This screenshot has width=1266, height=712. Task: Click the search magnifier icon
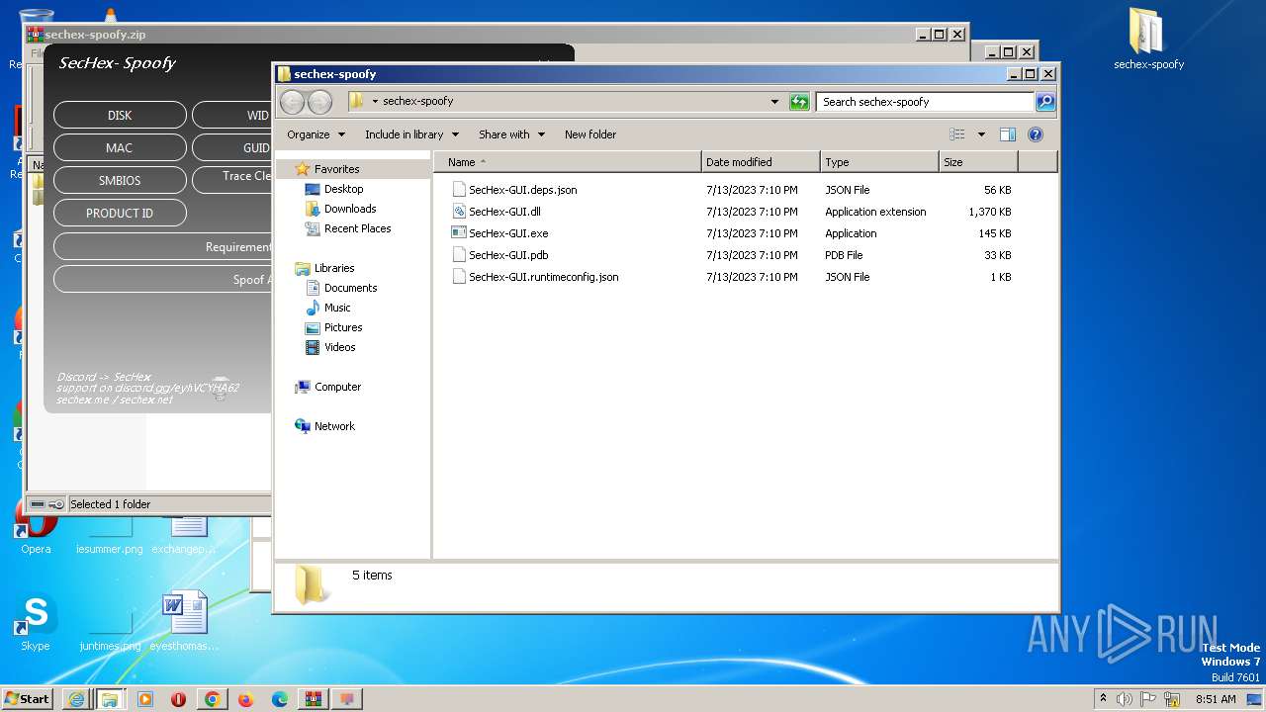[1045, 101]
